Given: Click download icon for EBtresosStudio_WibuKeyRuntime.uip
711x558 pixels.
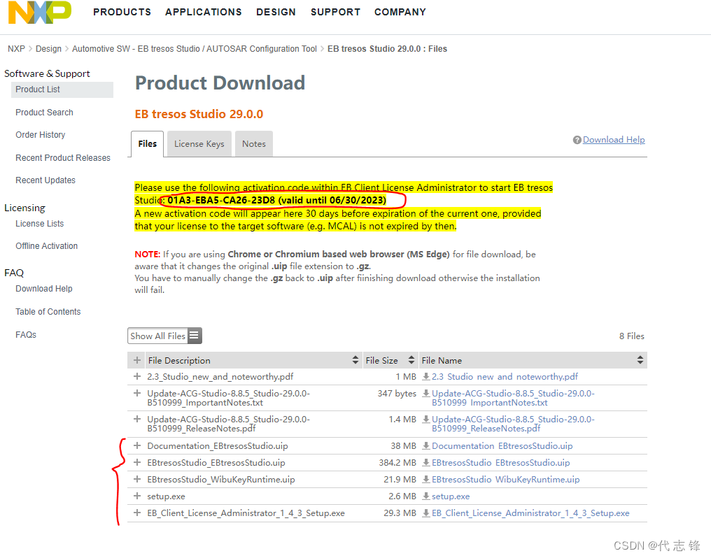Looking at the screenshot, I should pos(425,479).
